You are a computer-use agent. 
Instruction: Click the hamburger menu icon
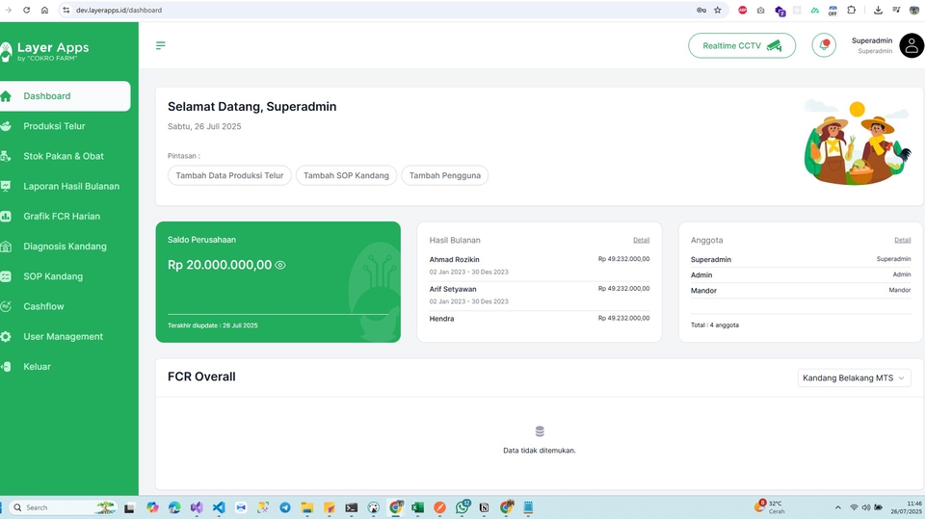pos(161,45)
